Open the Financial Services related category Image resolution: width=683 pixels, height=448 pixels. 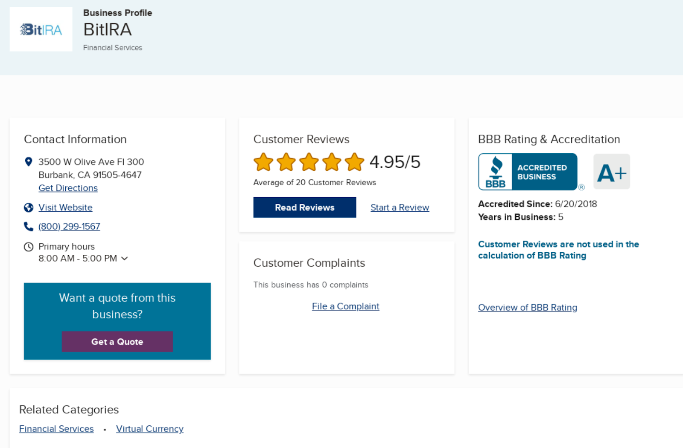coord(56,429)
